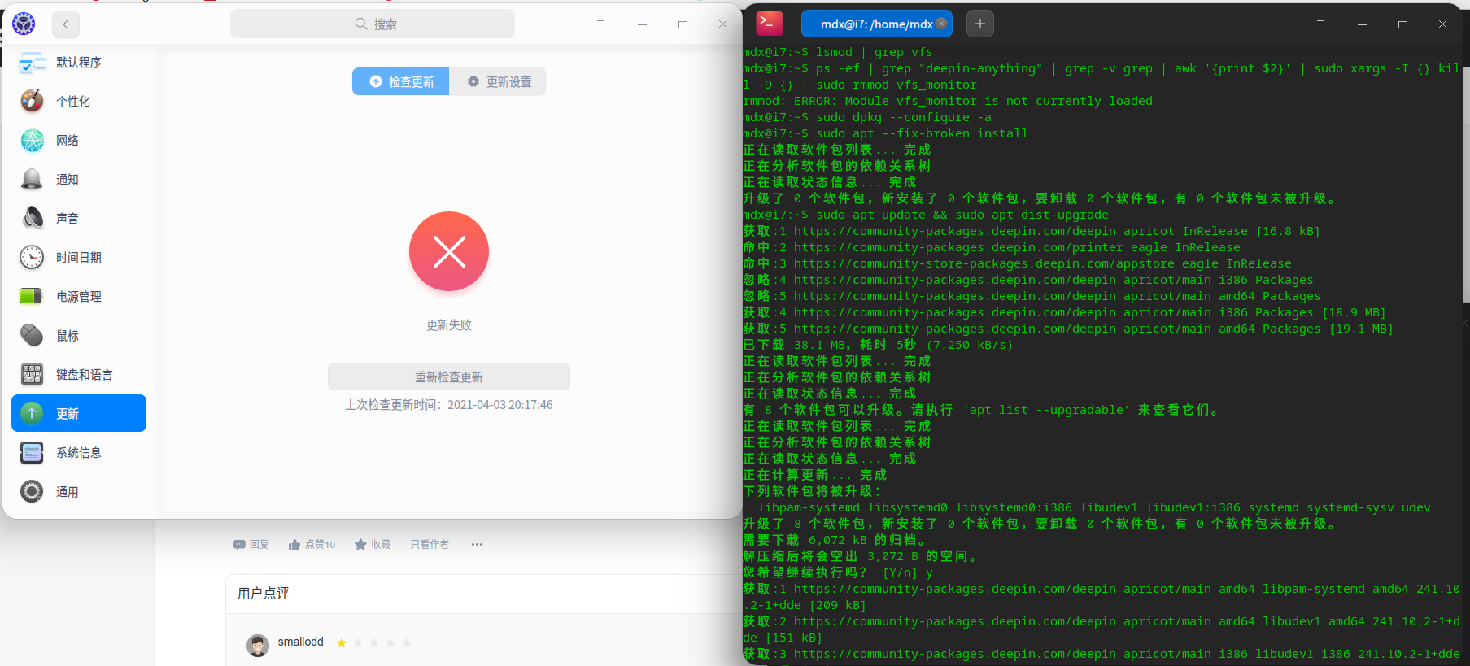Screen dimensions: 1470x666
Task: Click the terminal app icon in title bar
Action: 770,24
